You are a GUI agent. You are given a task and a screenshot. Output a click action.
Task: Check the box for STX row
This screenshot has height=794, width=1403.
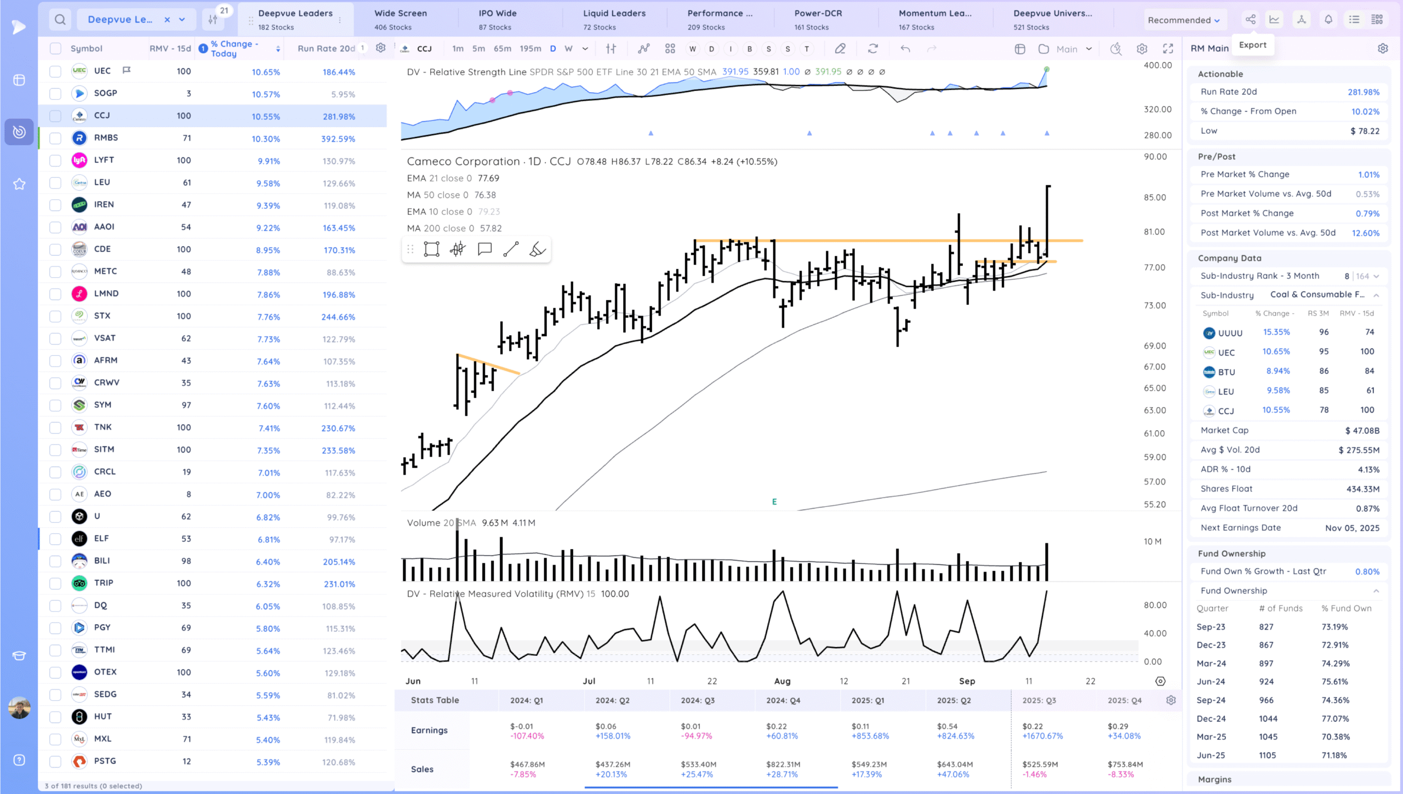55,316
